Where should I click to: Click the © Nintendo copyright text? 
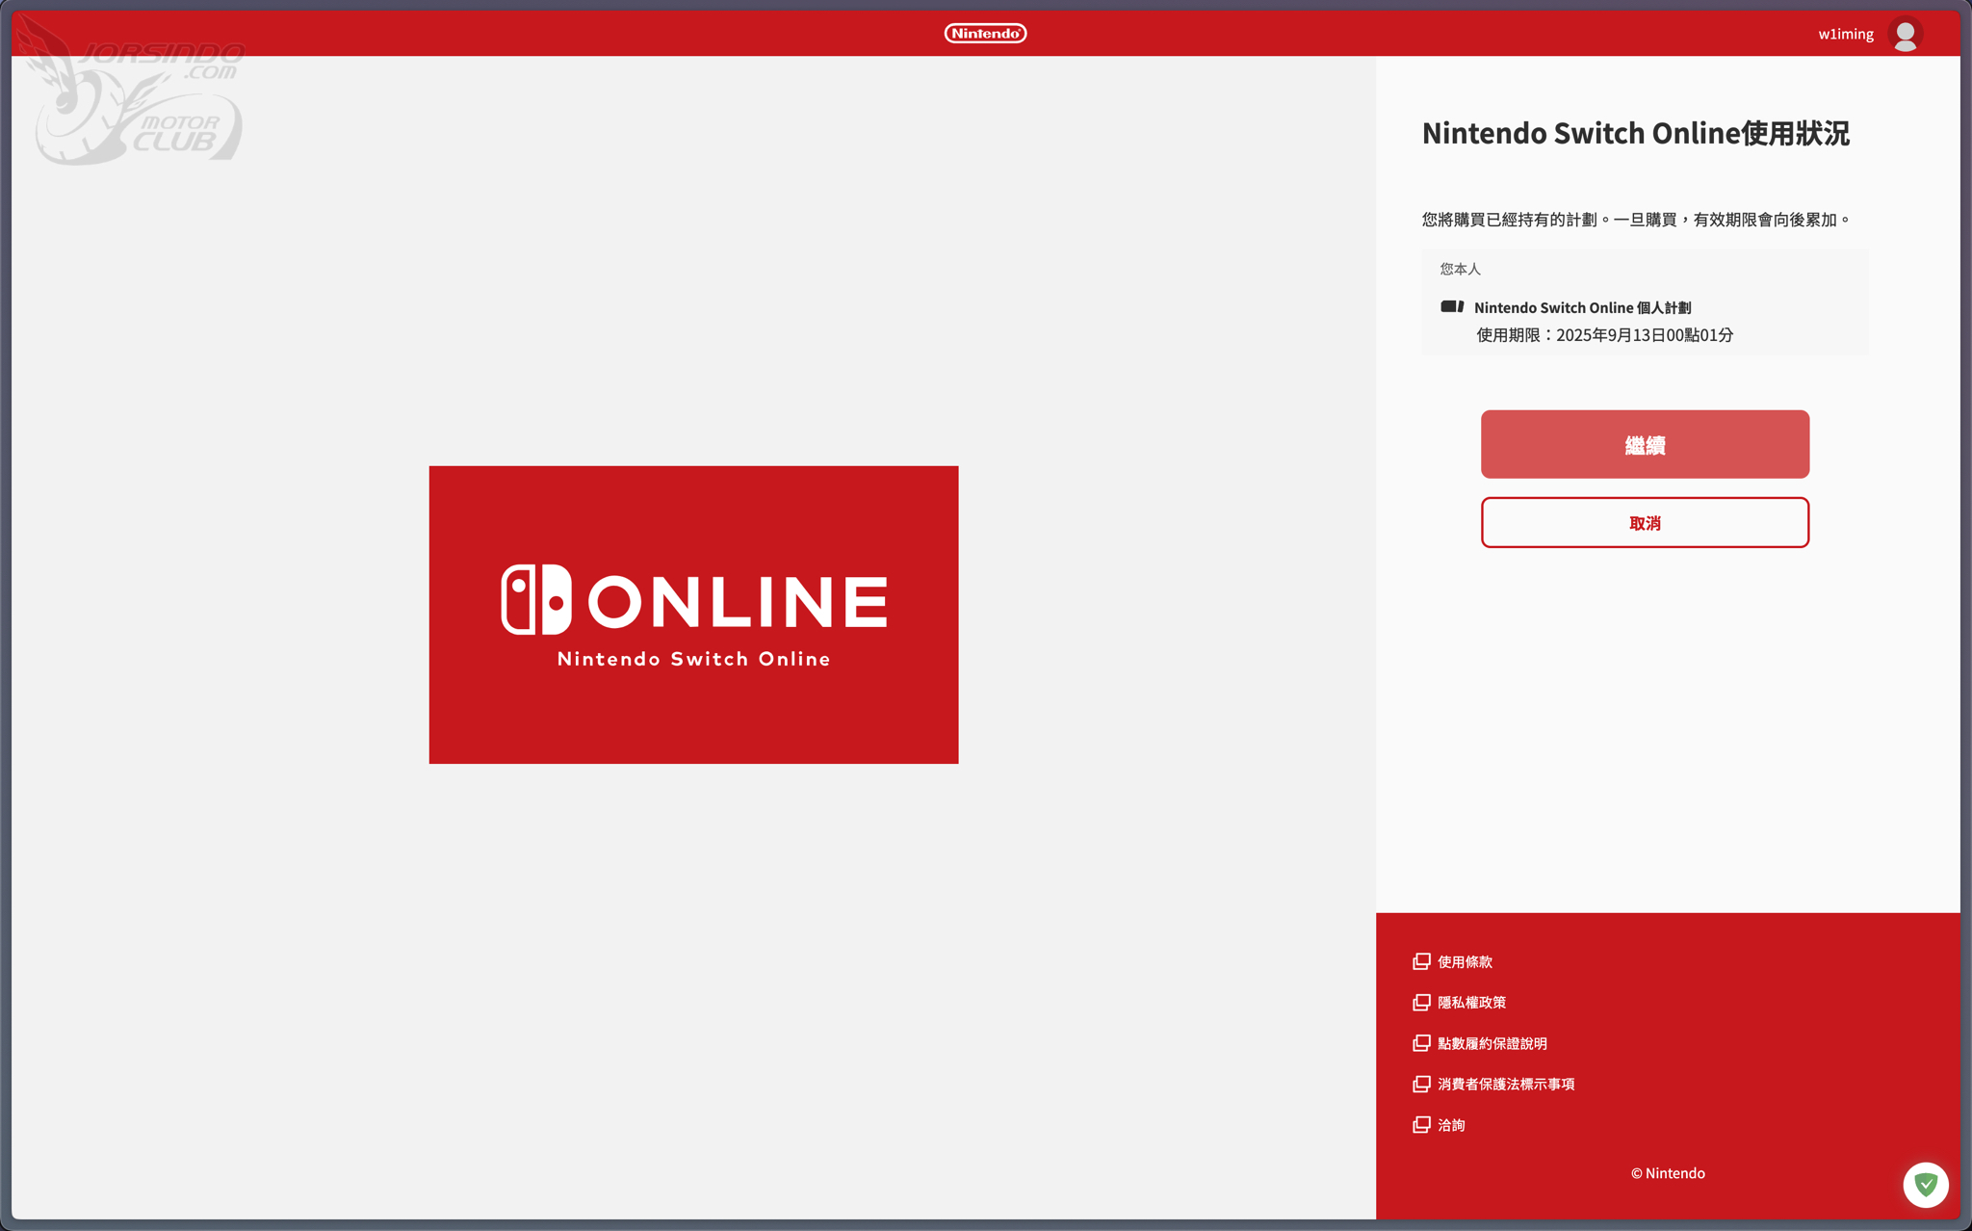pyautogui.click(x=1668, y=1173)
